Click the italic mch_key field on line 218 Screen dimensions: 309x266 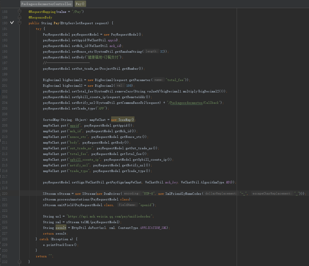[171, 182]
